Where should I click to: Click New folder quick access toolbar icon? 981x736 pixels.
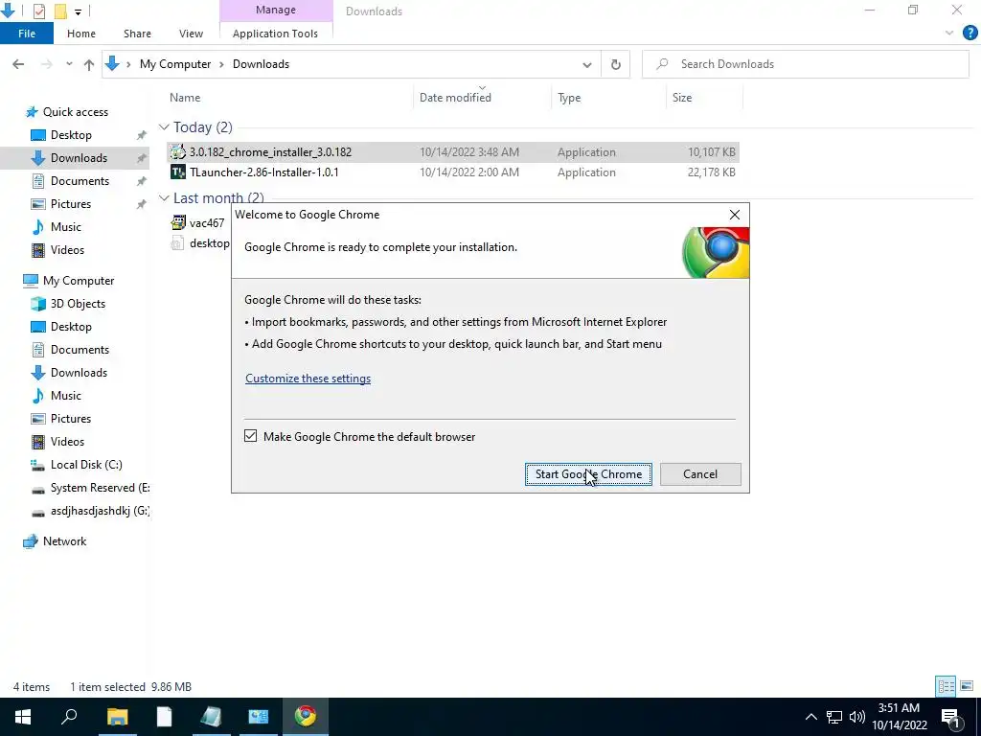pos(60,11)
